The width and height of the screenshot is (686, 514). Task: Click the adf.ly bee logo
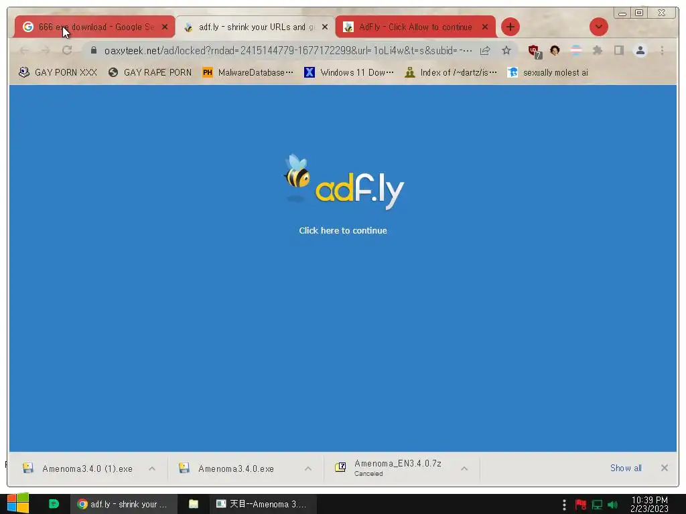tap(344, 182)
